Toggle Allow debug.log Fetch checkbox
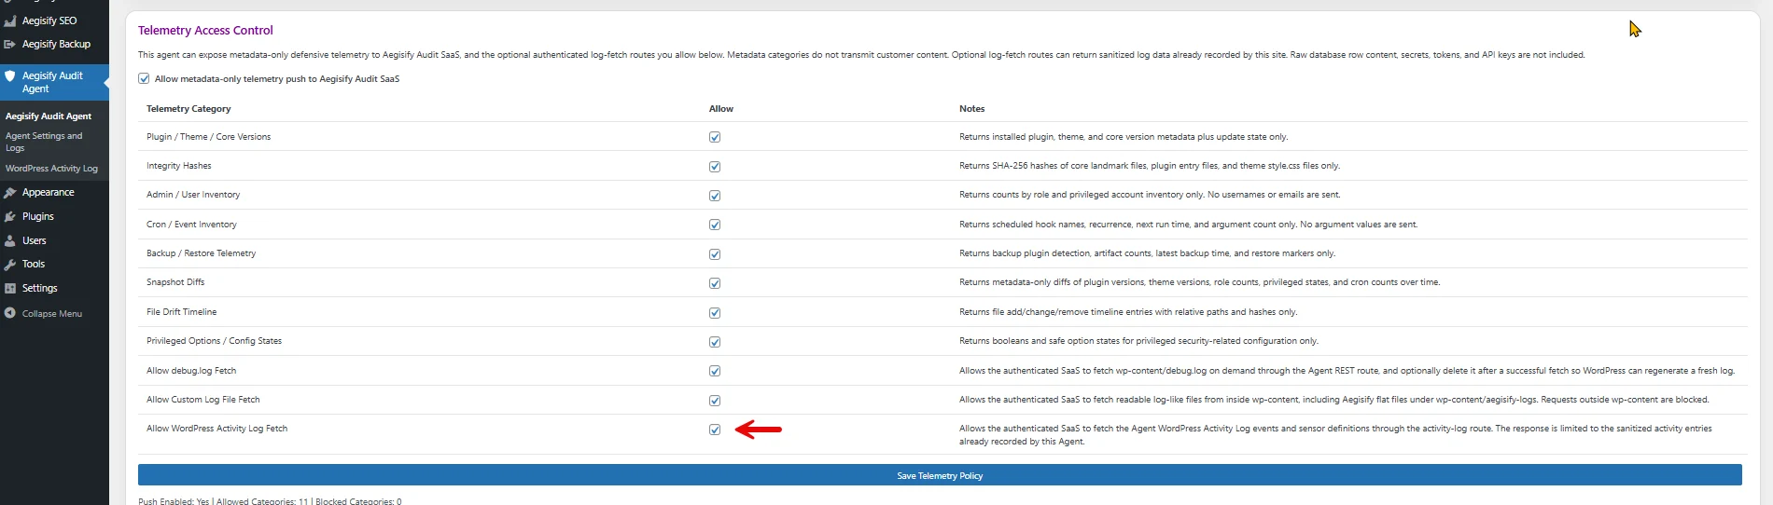The height and width of the screenshot is (505, 1773). [x=715, y=371]
